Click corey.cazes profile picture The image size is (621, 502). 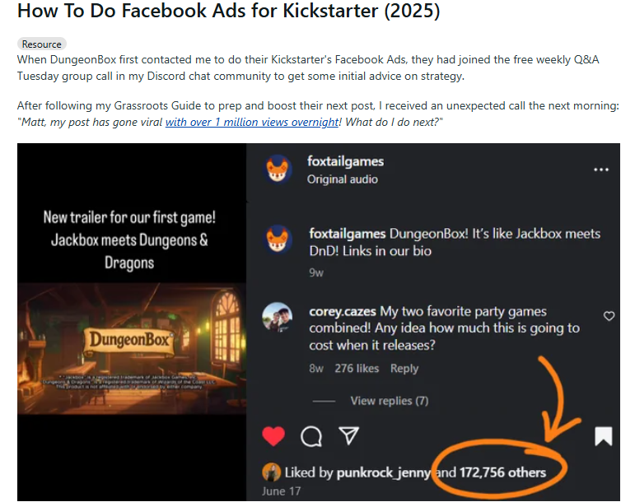coord(277,318)
